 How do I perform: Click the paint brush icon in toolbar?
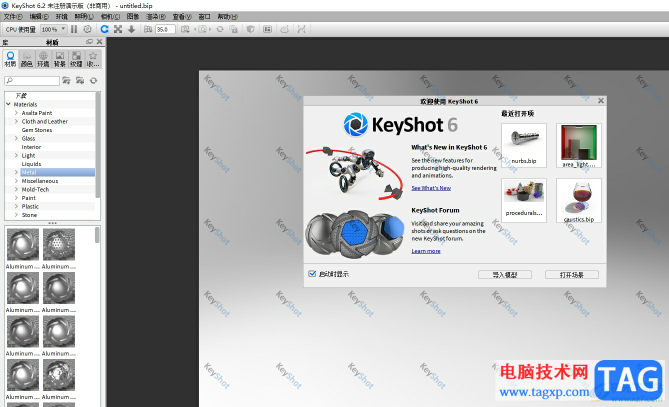(x=284, y=29)
